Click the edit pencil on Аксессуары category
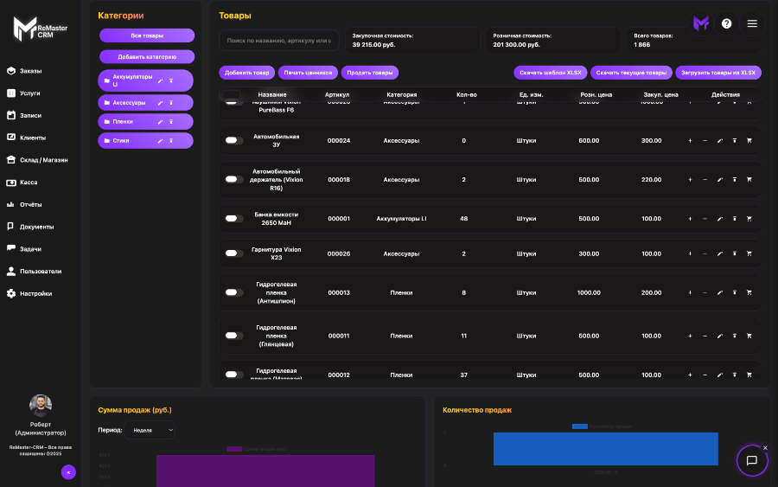Viewport: 778px width, 487px height. click(160, 102)
